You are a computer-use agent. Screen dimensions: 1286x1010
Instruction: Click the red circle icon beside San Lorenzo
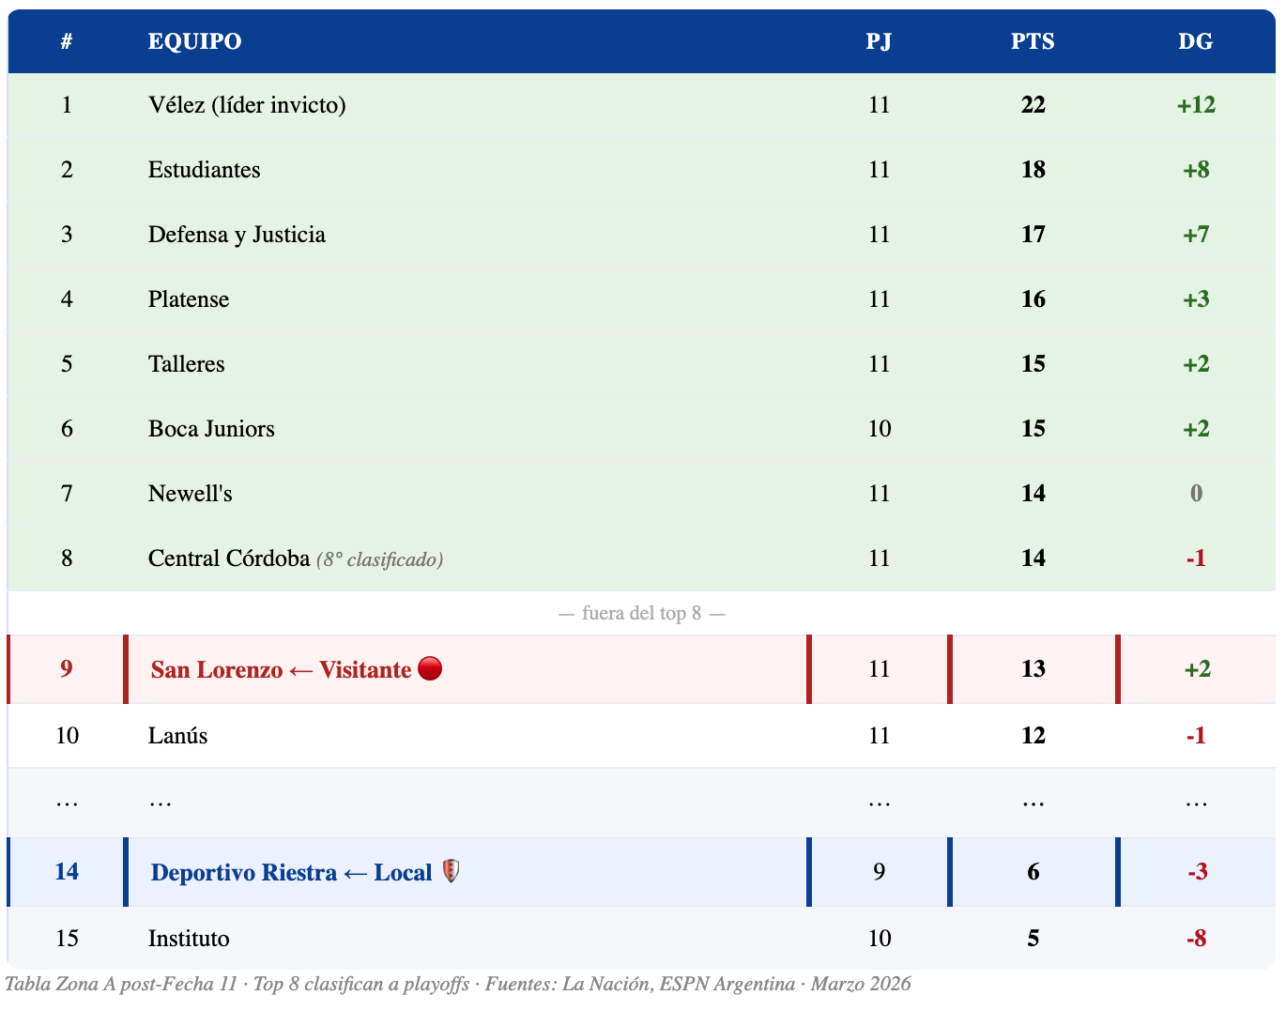[430, 669]
